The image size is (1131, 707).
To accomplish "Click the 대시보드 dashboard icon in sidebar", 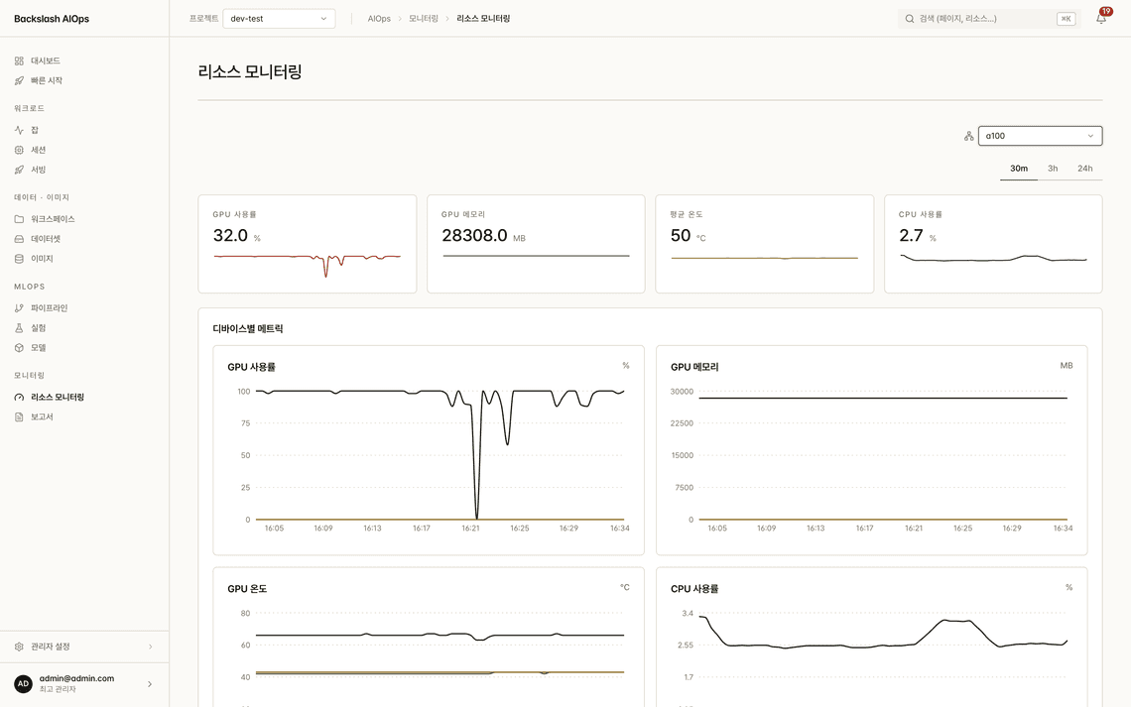I will (20, 61).
